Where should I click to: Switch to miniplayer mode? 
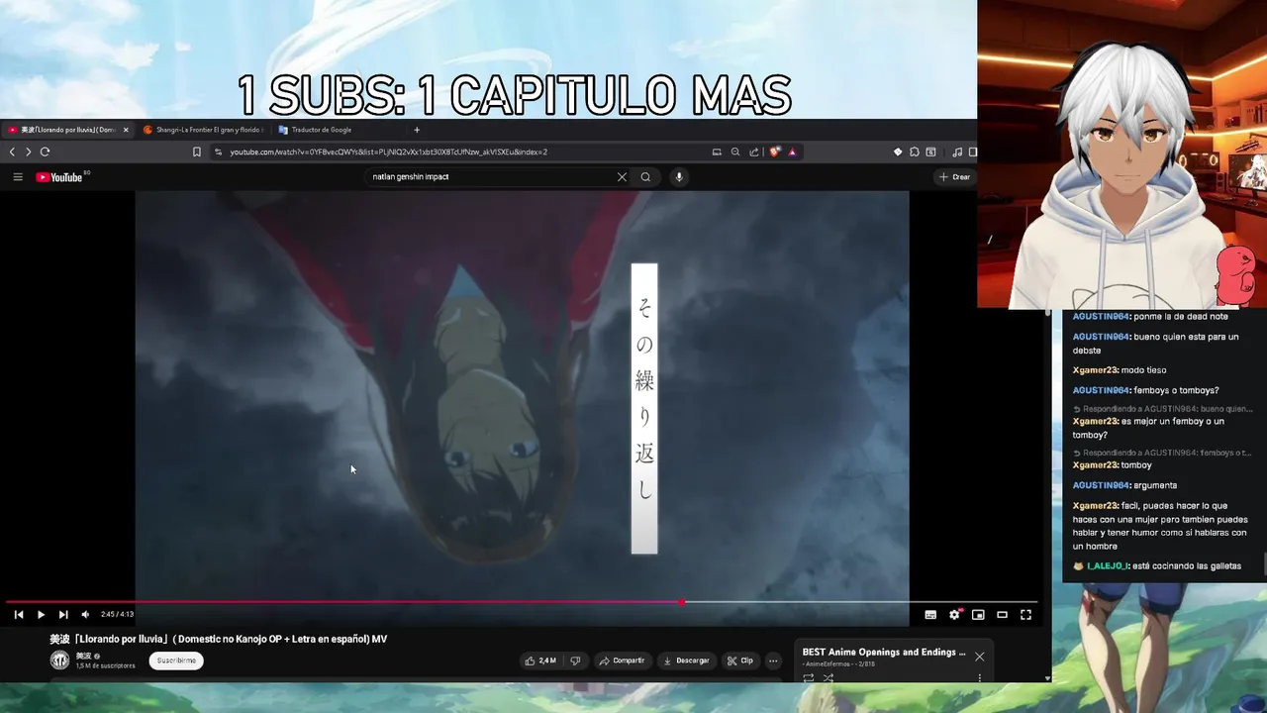[978, 615]
